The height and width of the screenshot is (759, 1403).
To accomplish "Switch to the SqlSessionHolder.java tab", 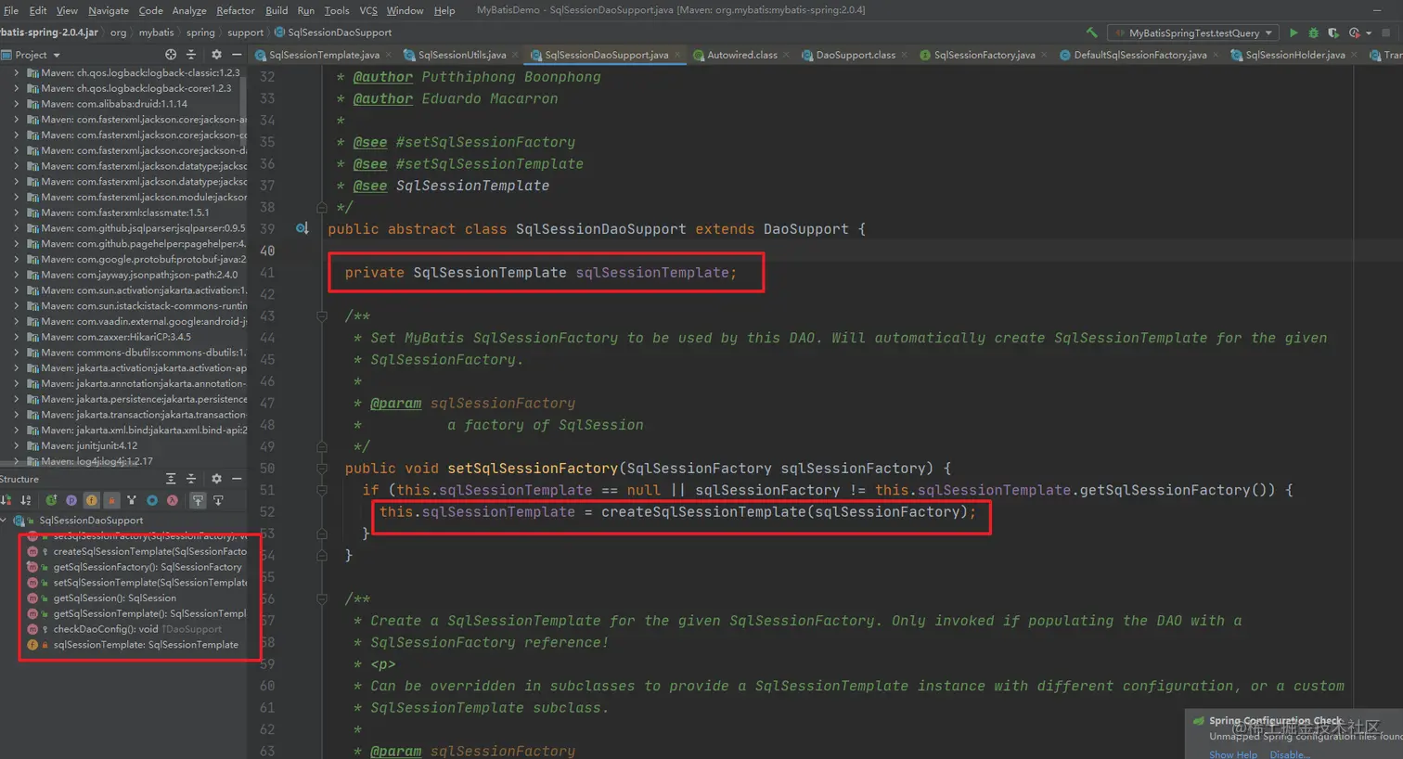I will [x=1294, y=55].
